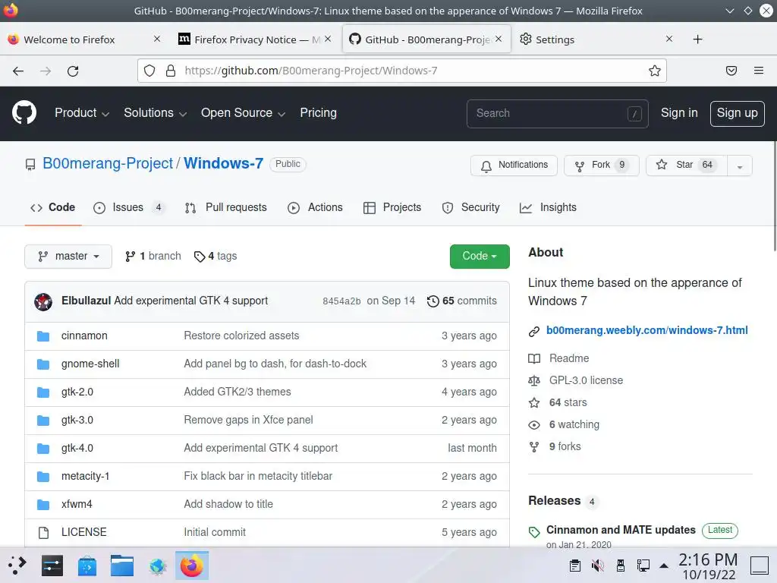This screenshot has height=583, width=777.
Task: Click the network display tray icon
Action: click(x=643, y=565)
